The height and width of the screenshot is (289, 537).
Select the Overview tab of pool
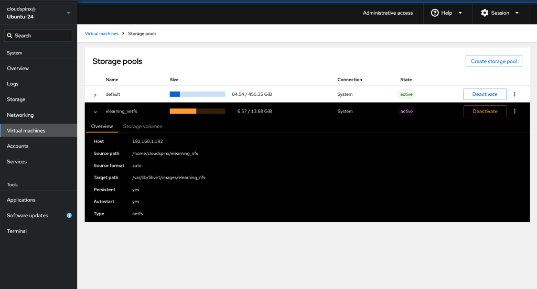pyautogui.click(x=102, y=126)
